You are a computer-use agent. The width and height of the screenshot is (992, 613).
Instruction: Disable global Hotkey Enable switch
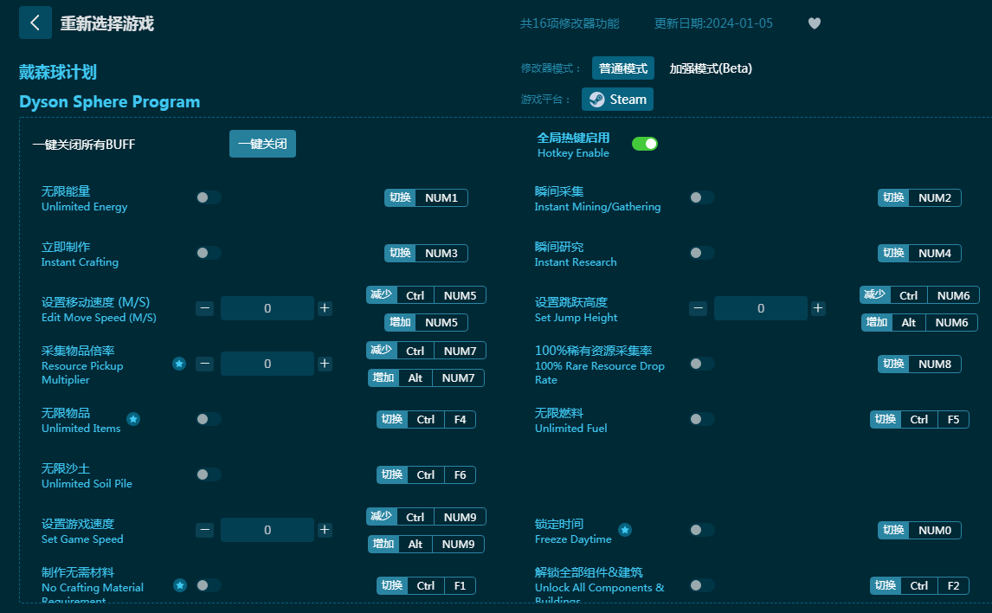click(645, 144)
